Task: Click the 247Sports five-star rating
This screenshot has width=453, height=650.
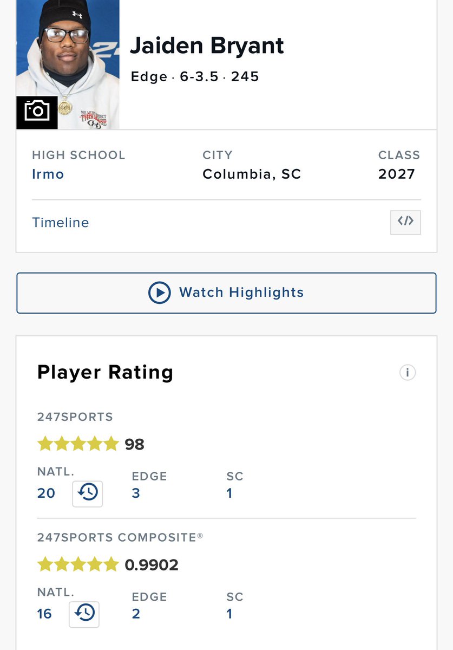Action: (91, 445)
